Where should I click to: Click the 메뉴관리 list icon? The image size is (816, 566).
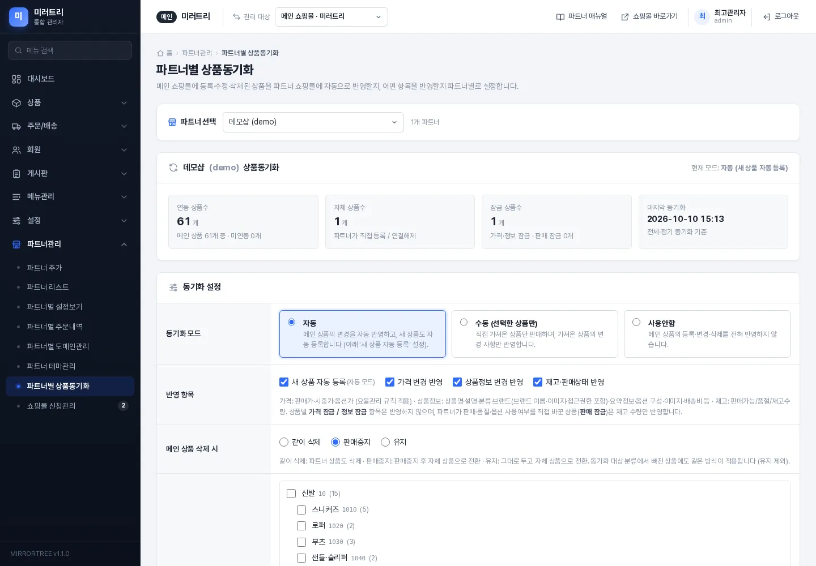click(x=16, y=197)
